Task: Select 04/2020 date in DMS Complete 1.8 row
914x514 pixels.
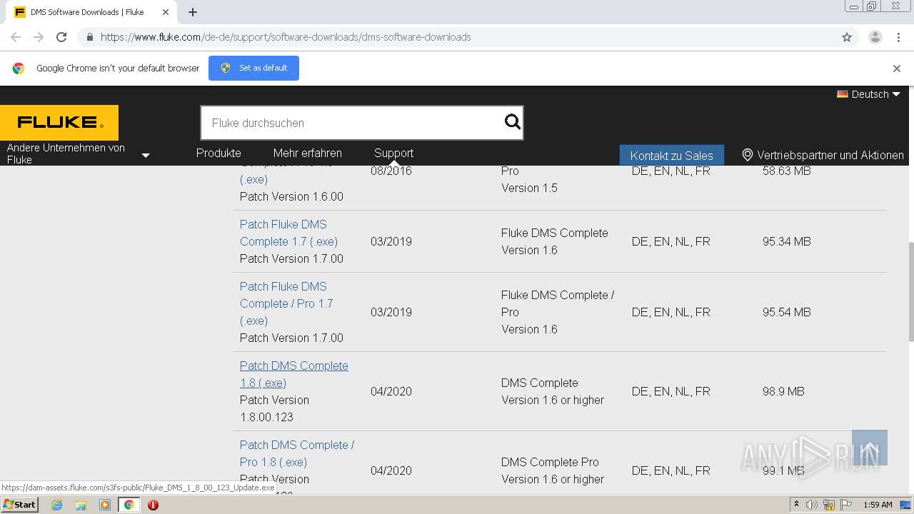Action: 391,391
